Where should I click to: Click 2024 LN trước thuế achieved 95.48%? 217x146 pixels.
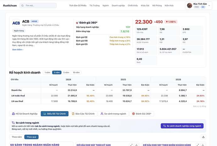[x=91, y=95]
